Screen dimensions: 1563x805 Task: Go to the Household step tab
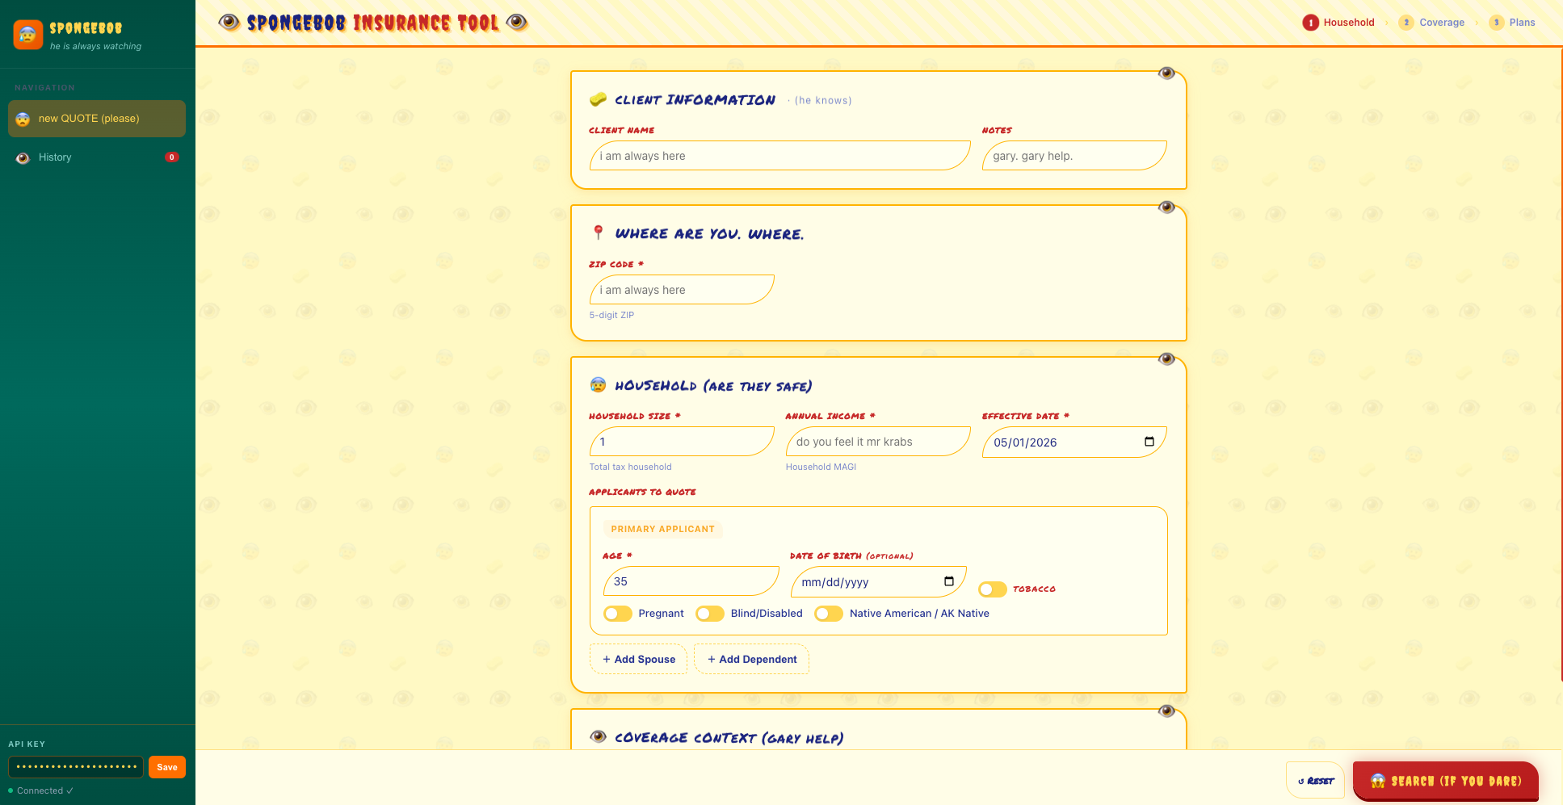click(x=1338, y=23)
